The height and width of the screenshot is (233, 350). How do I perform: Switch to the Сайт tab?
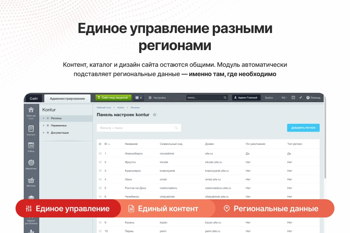tap(34, 98)
